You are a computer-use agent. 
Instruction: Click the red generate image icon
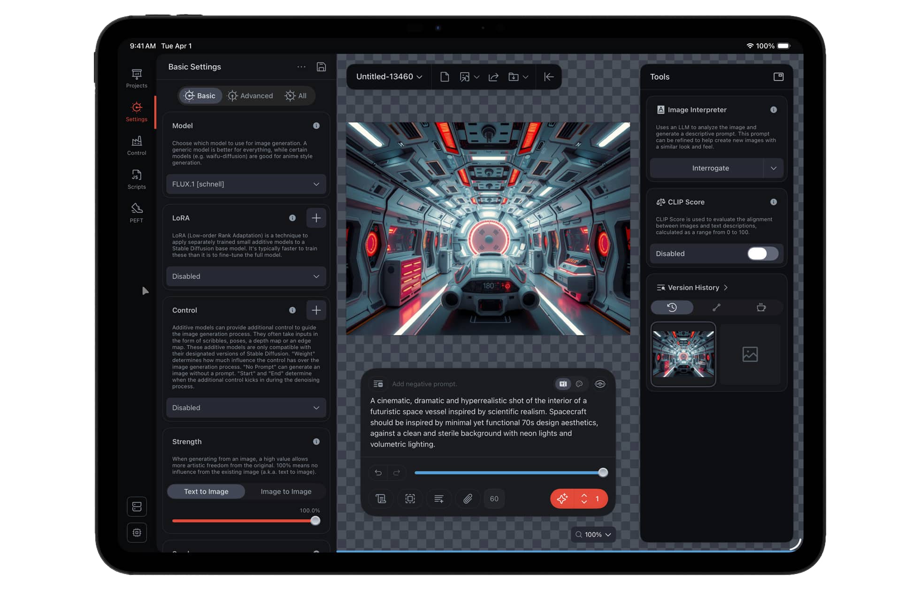(x=562, y=498)
